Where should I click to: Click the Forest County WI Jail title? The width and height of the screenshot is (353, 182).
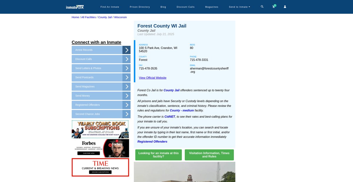(162, 26)
